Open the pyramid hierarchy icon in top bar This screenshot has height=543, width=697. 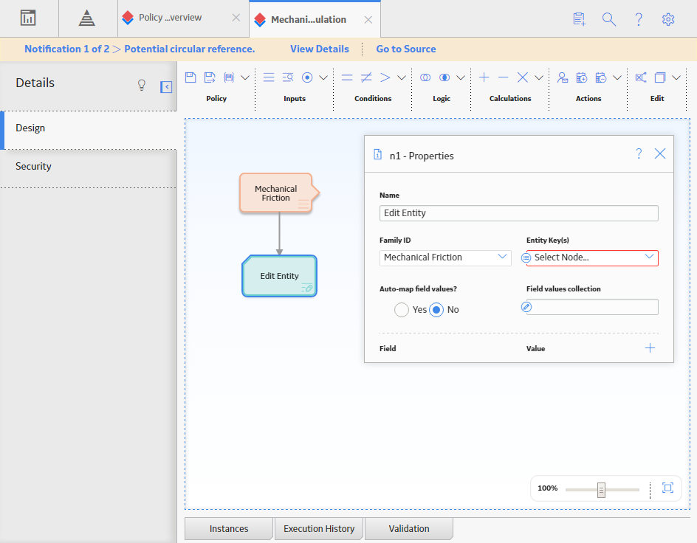tap(86, 18)
